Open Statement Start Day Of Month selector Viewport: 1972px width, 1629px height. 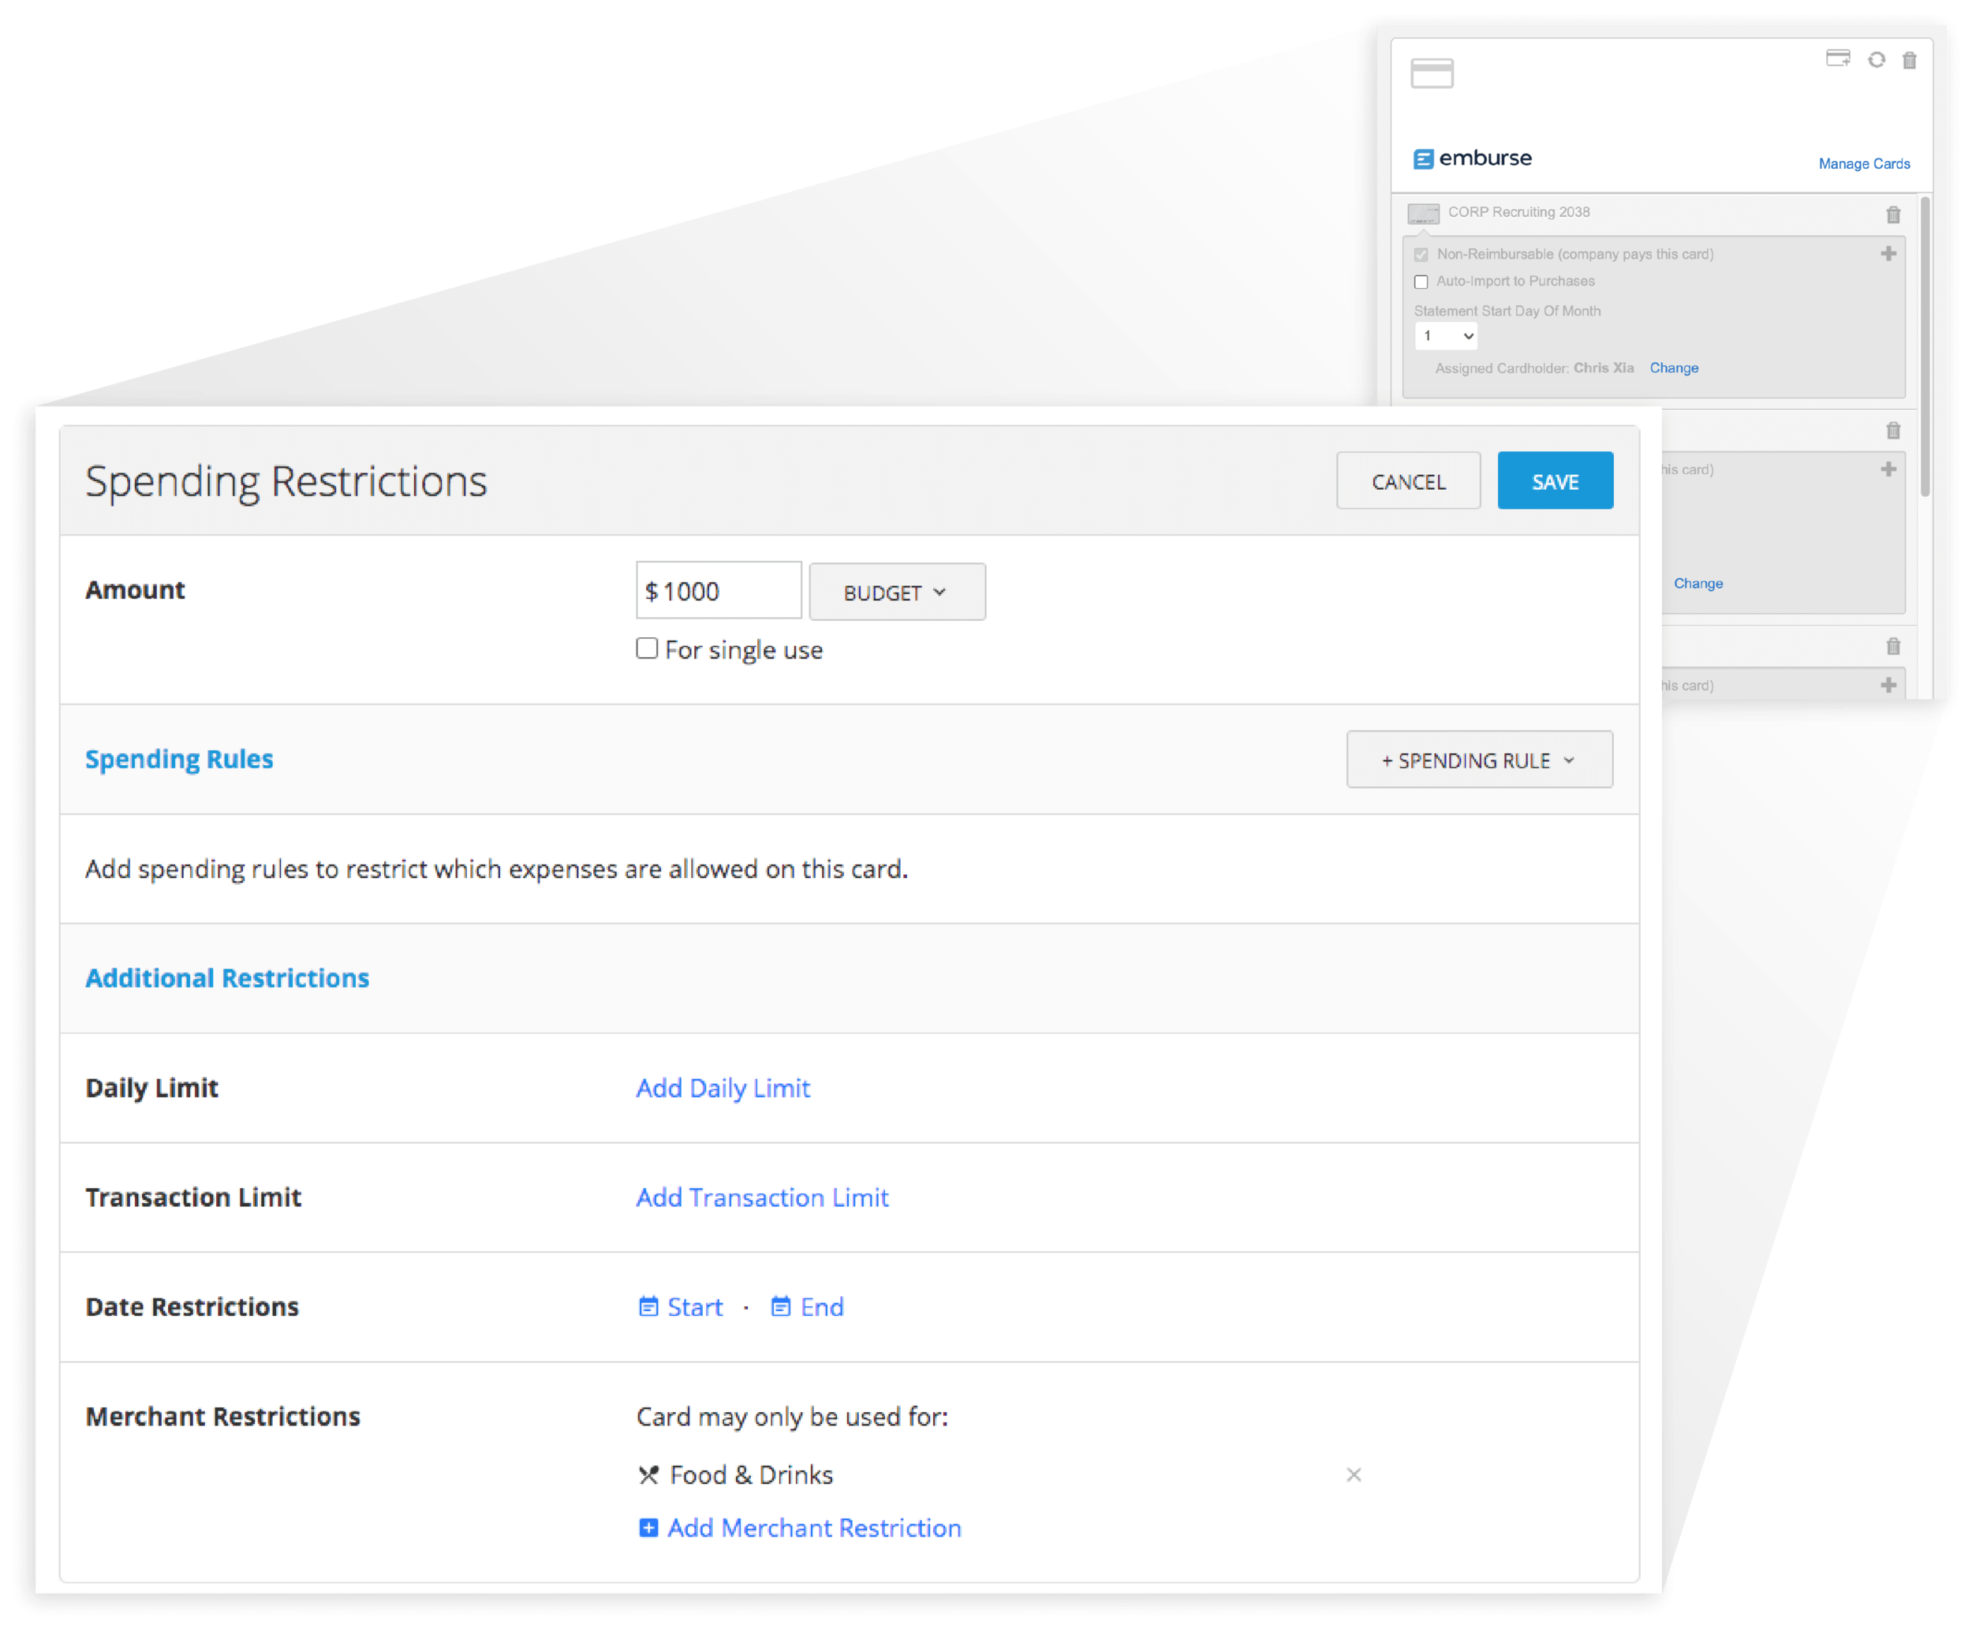pos(1445,336)
